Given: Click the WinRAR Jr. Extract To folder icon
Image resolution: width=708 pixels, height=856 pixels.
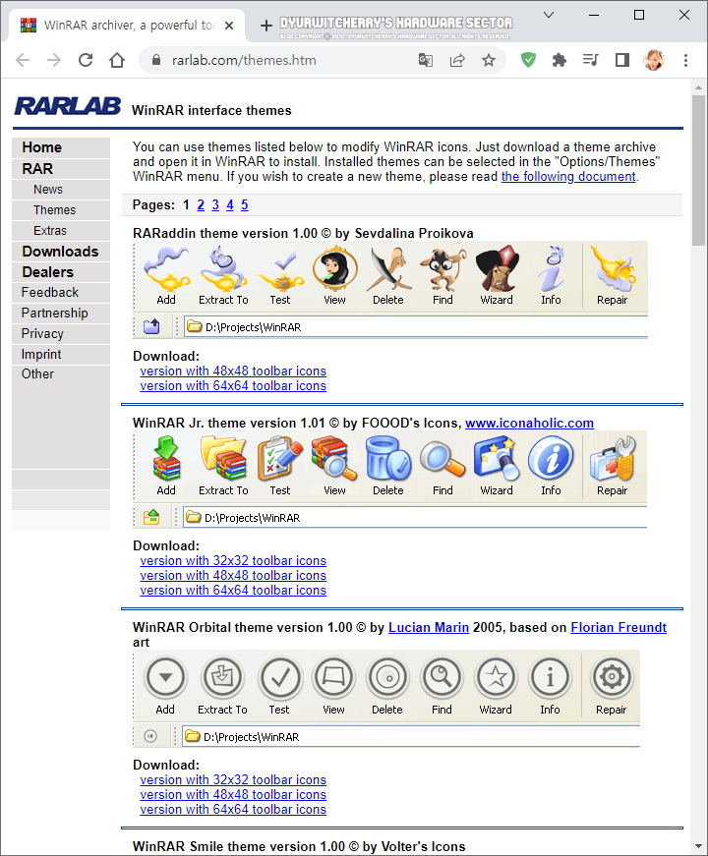Looking at the screenshot, I should click(x=223, y=458).
